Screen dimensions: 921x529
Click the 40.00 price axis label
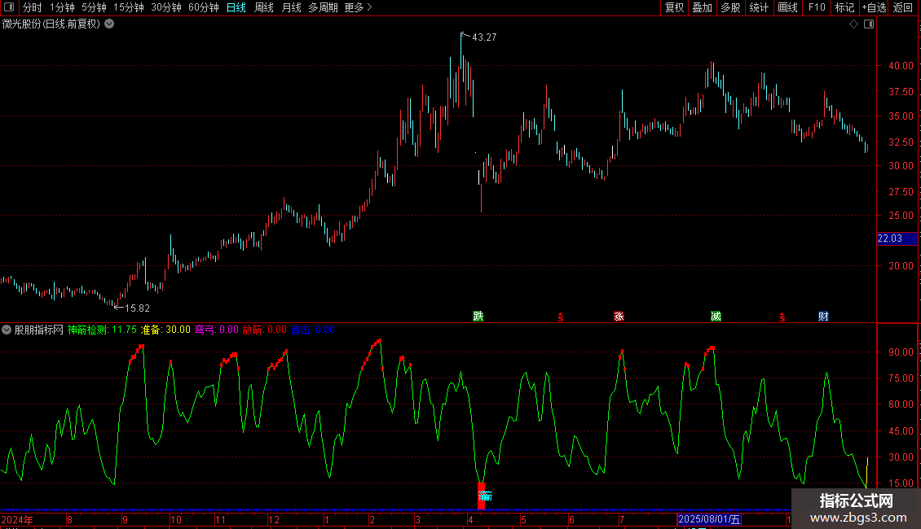point(901,66)
